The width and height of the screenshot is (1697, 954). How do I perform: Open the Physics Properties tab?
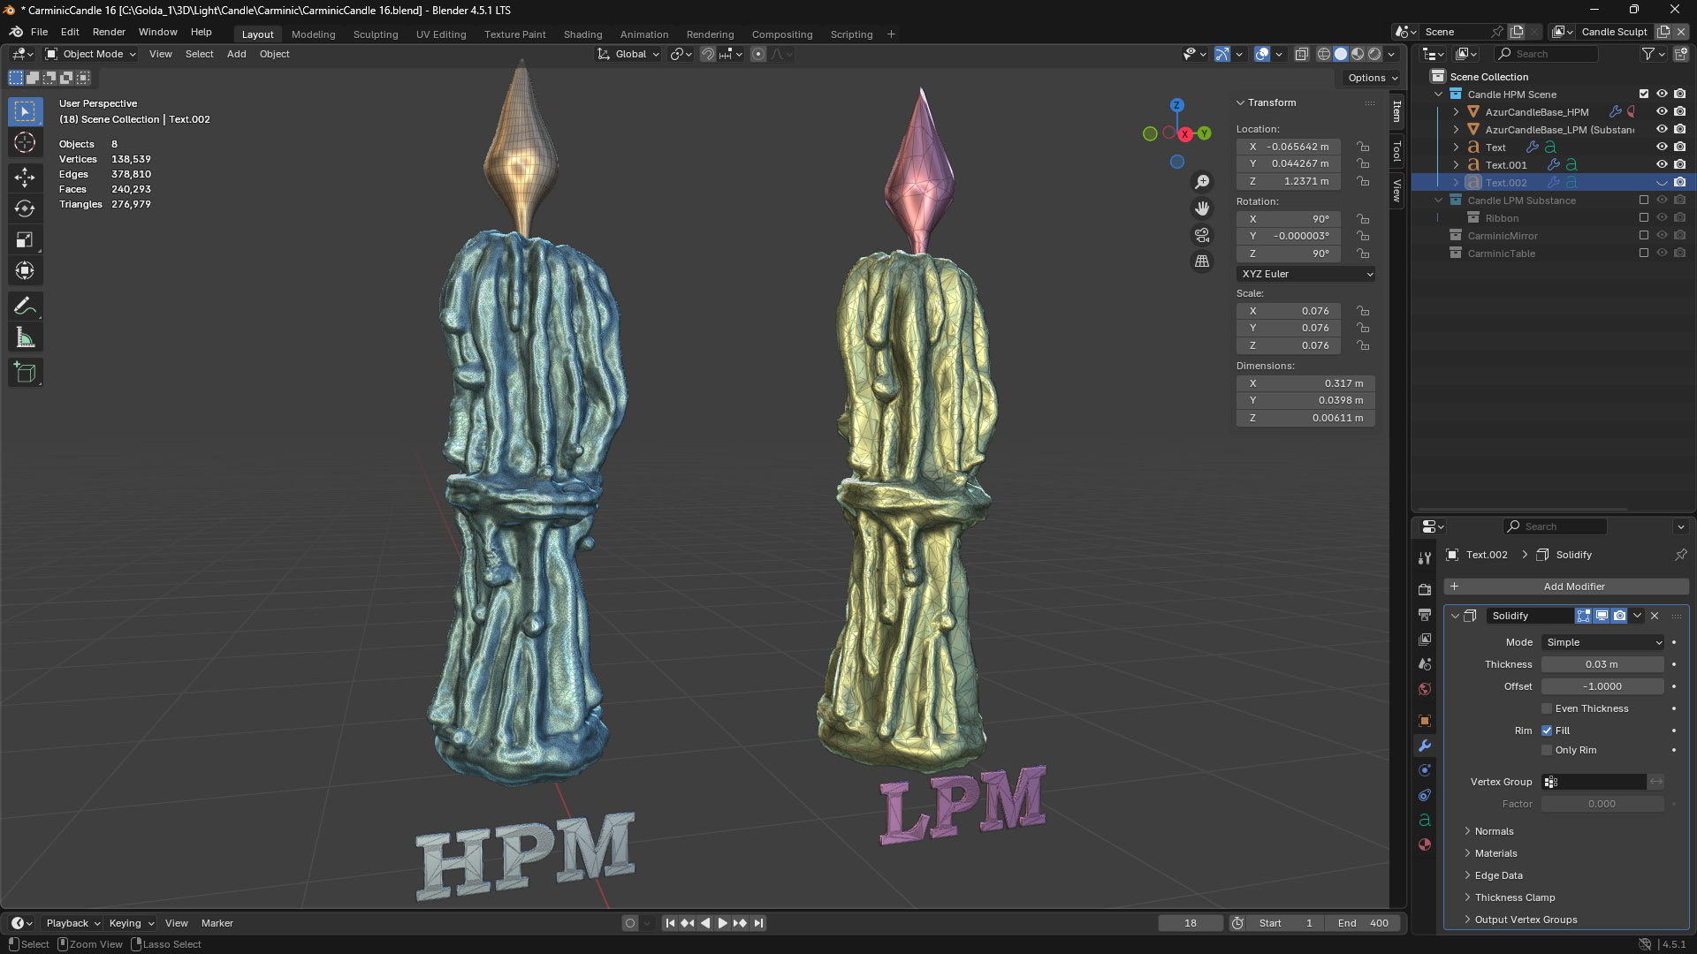[x=1424, y=795]
